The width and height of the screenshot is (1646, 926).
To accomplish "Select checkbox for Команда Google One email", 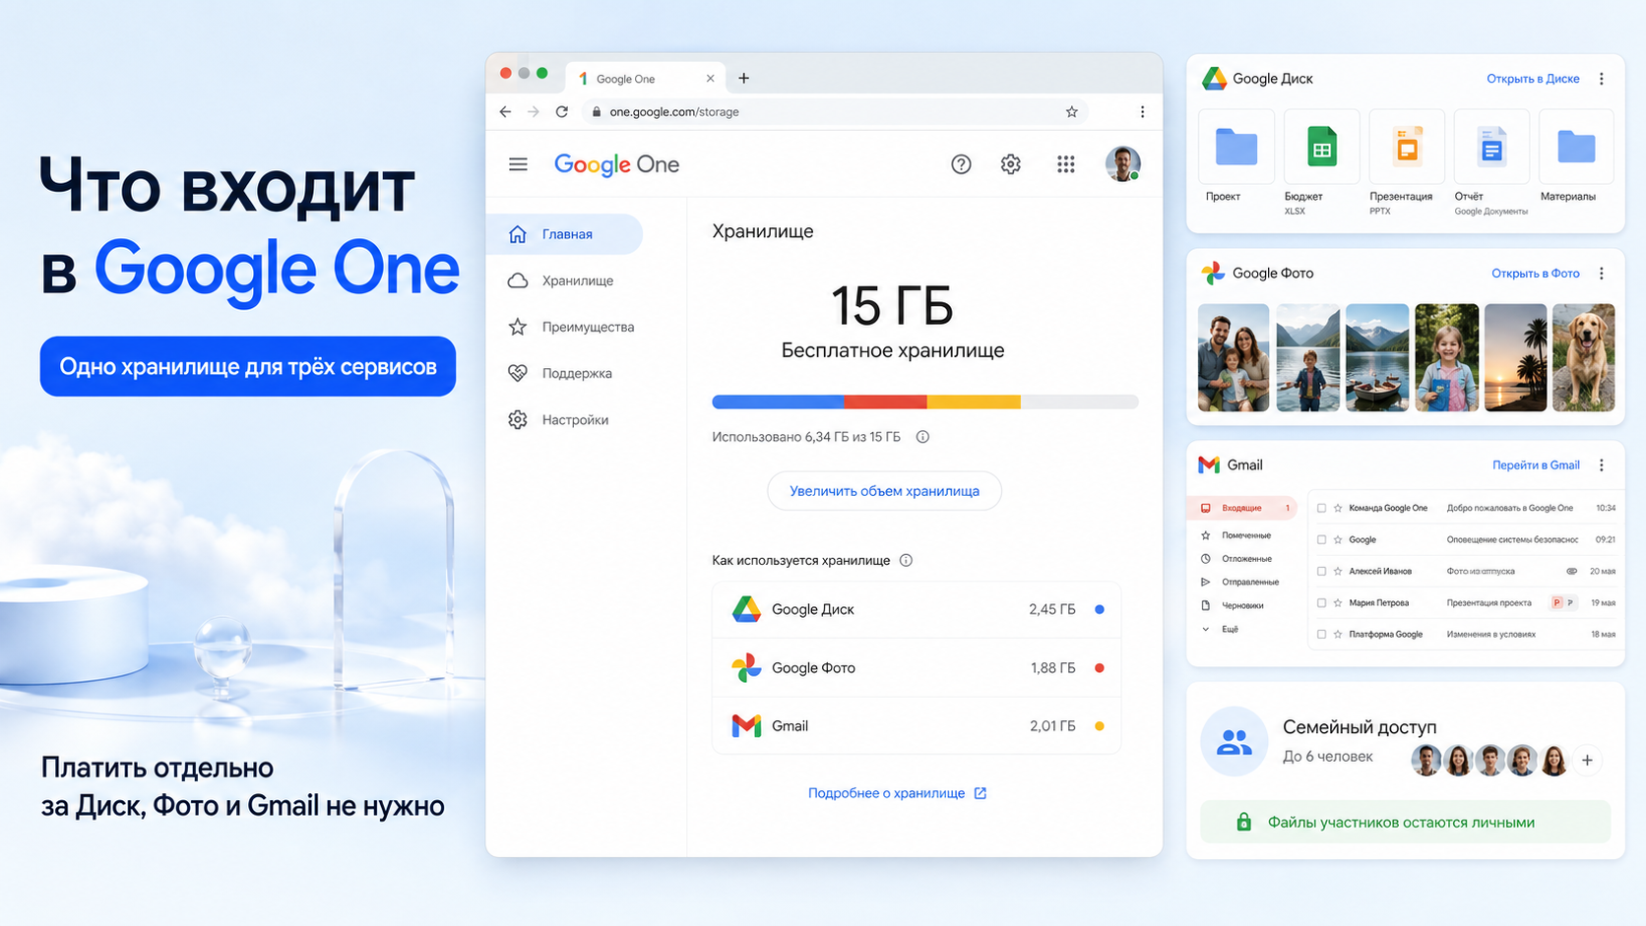I will click(1321, 509).
